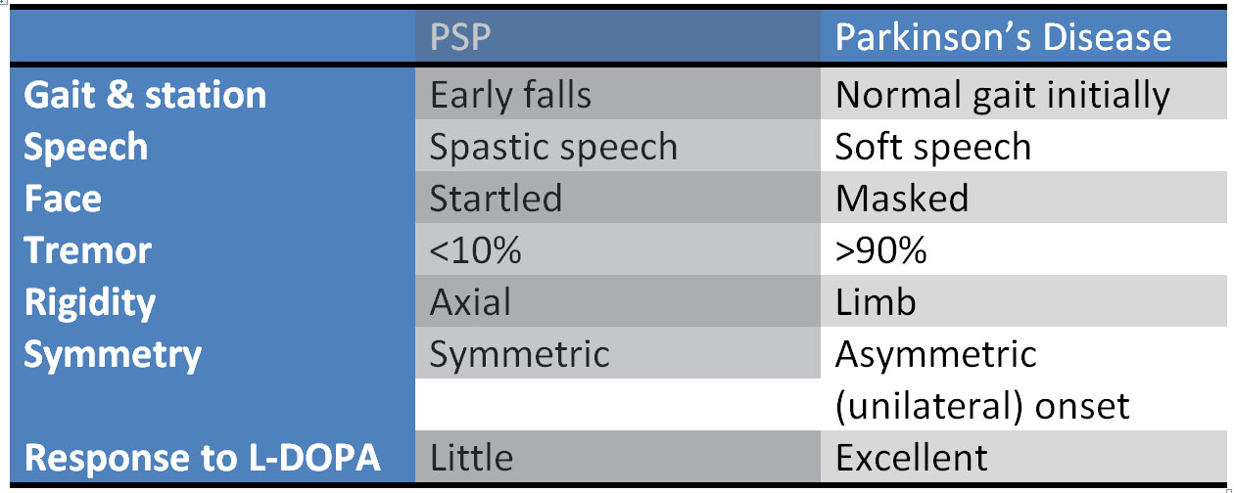The height and width of the screenshot is (493, 1234).
Task: Select the Early falls cell
Action: (x=511, y=95)
